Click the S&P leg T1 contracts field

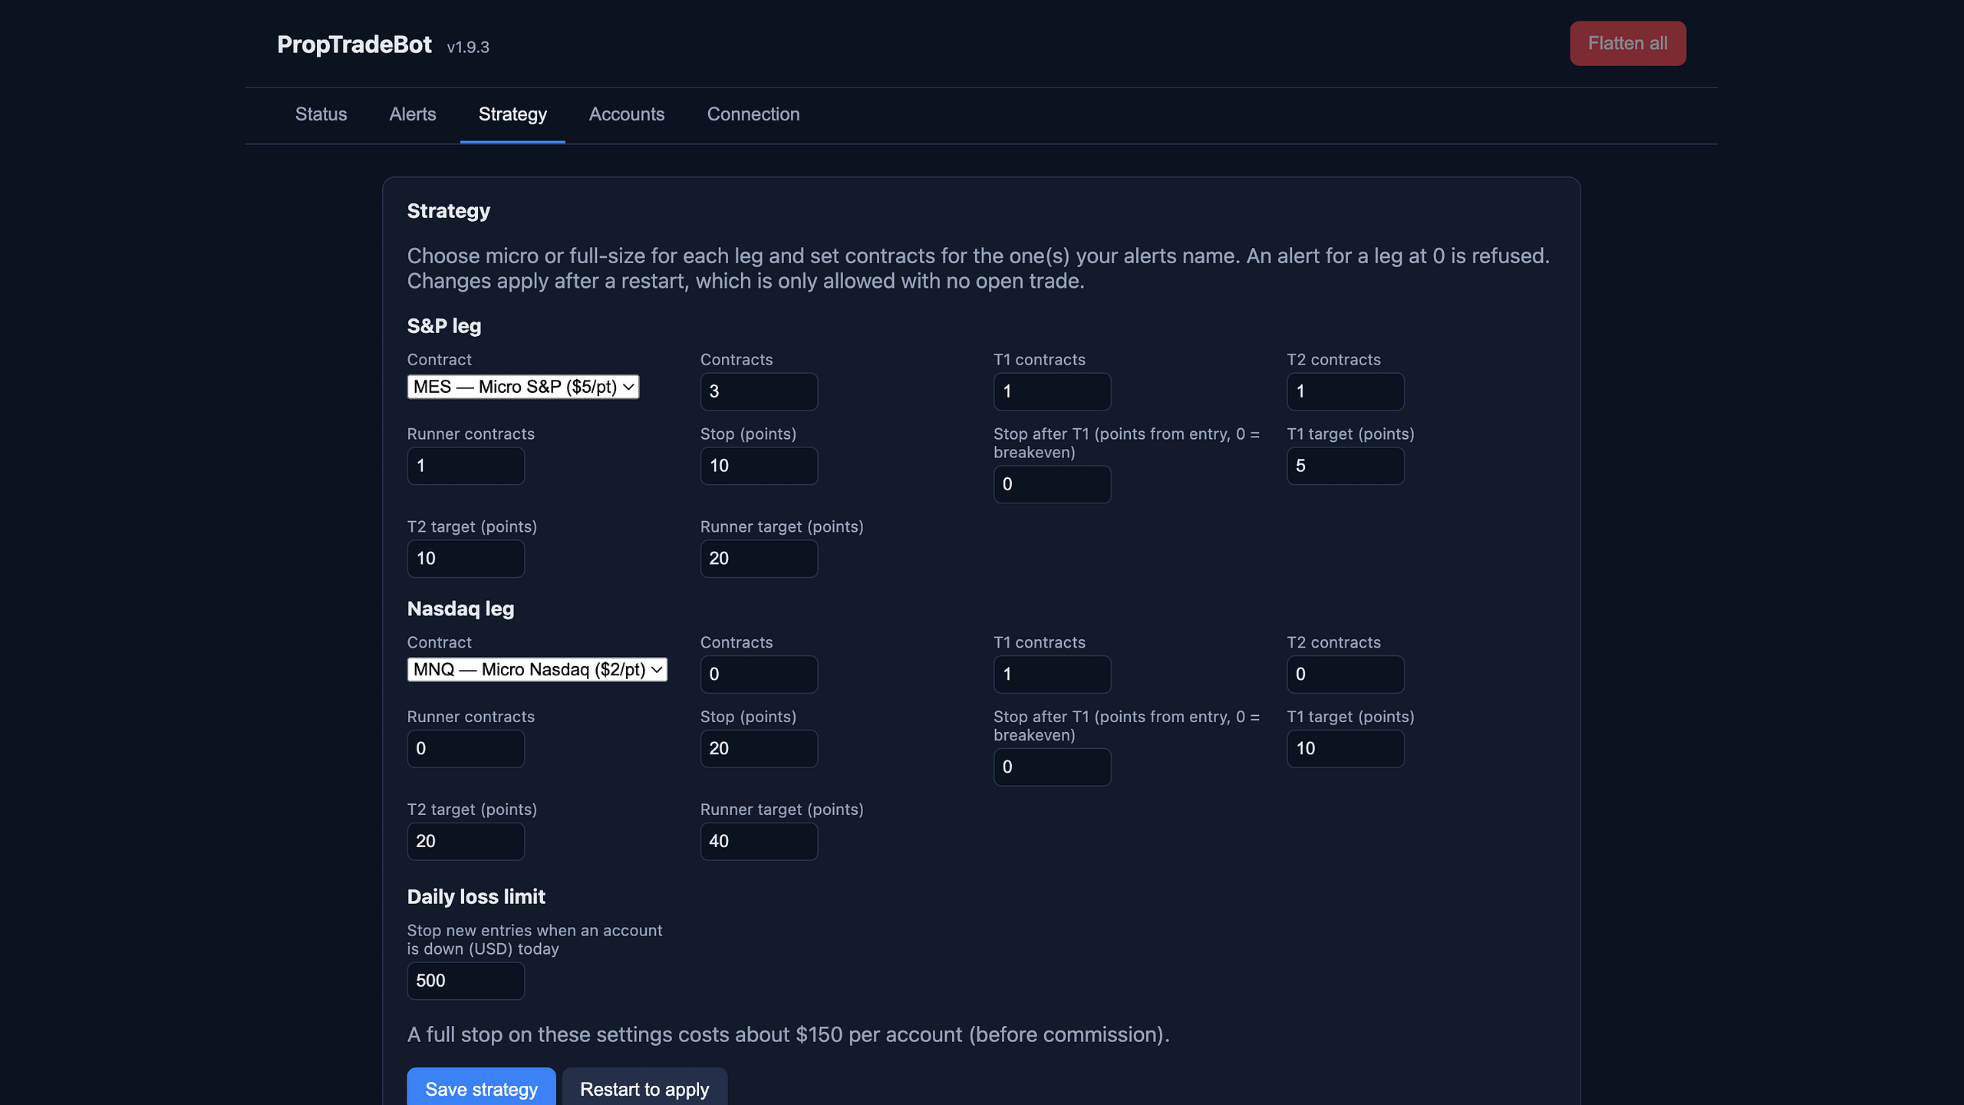(x=1052, y=391)
